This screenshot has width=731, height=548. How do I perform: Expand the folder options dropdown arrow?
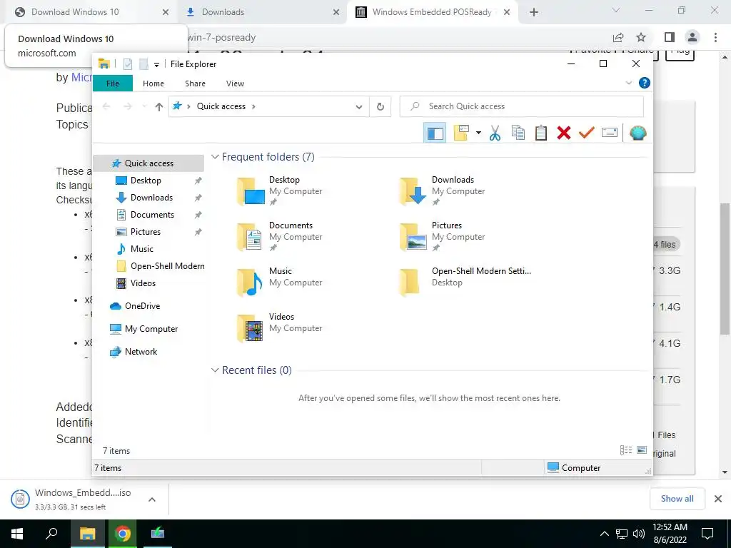tap(478, 133)
